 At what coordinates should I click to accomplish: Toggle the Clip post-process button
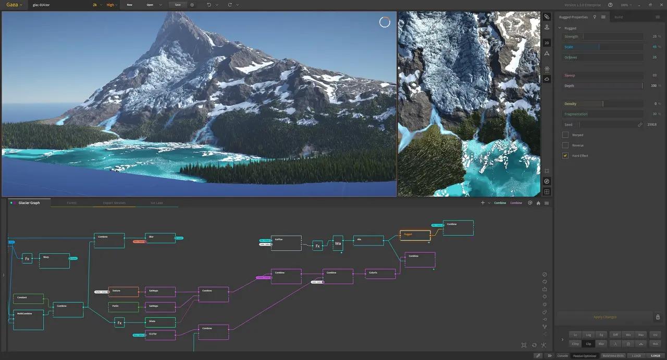pyautogui.click(x=588, y=343)
